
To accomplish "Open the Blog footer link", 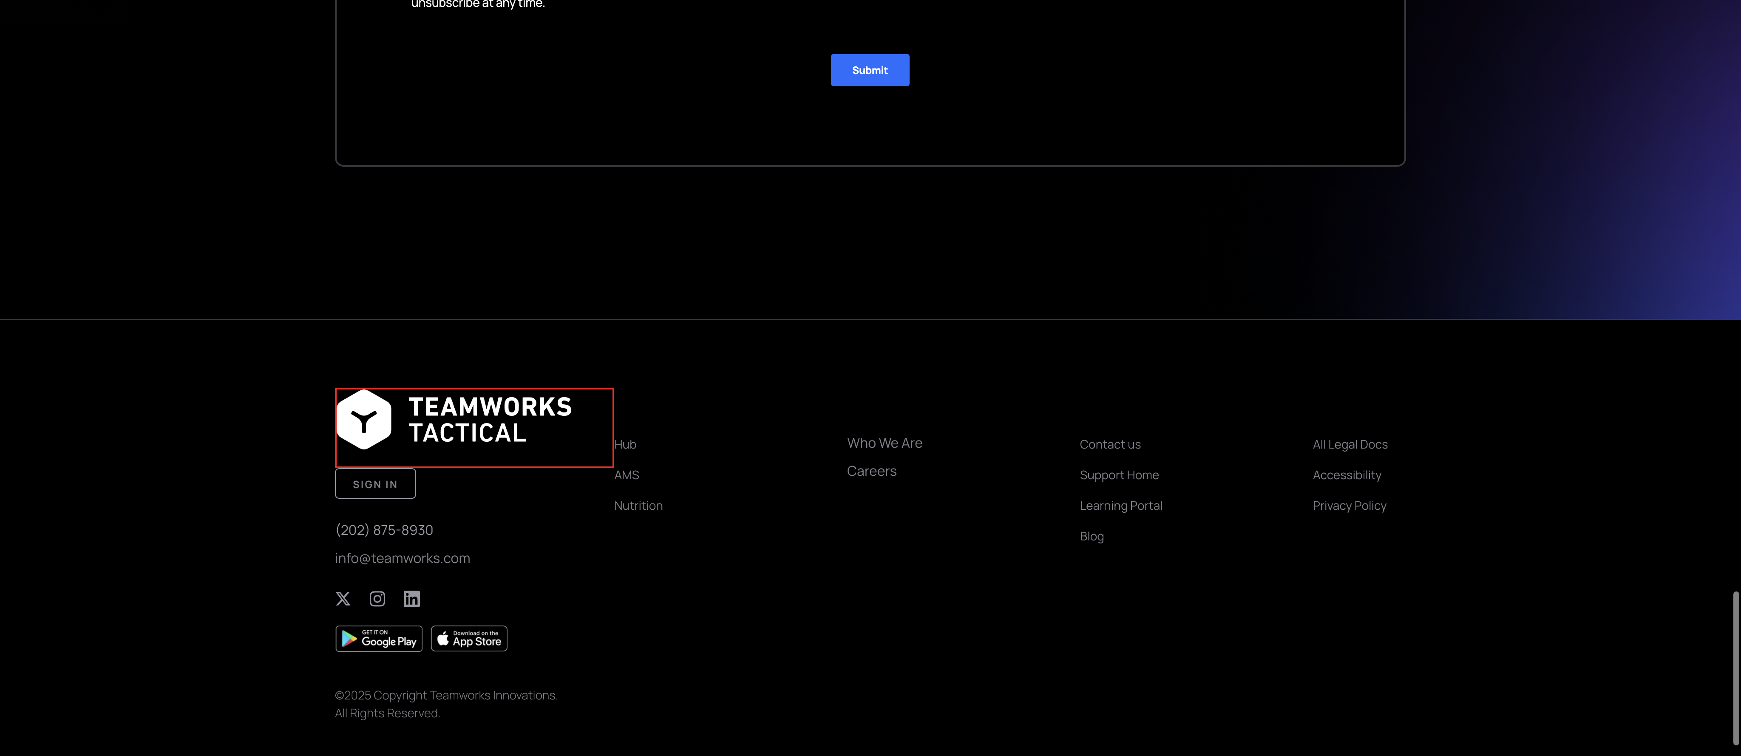I will 1092,536.
